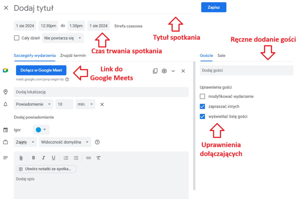Click the Zapisz button
299x199 pixels.
[214, 7]
